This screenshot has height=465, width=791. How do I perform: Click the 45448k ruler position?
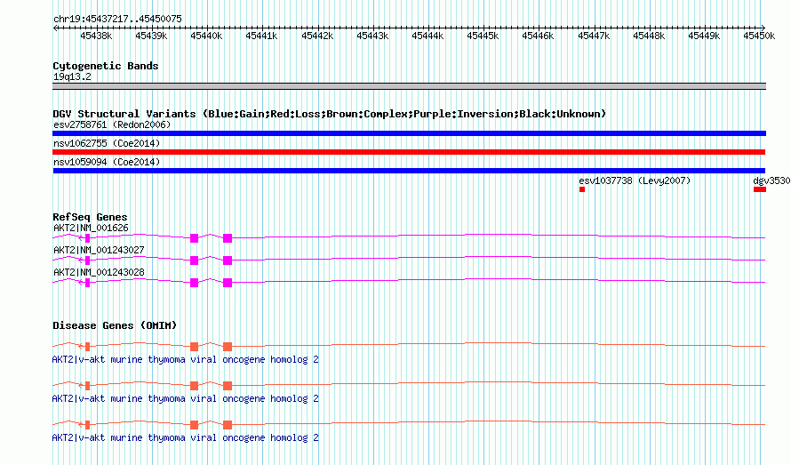tap(649, 36)
